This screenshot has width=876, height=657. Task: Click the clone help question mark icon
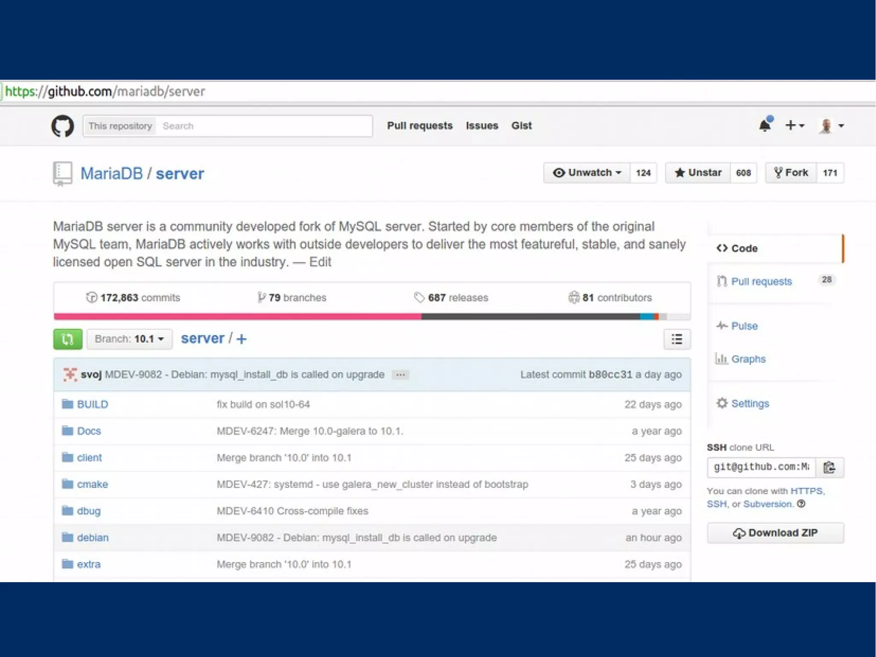pyautogui.click(x=801, y=504)
